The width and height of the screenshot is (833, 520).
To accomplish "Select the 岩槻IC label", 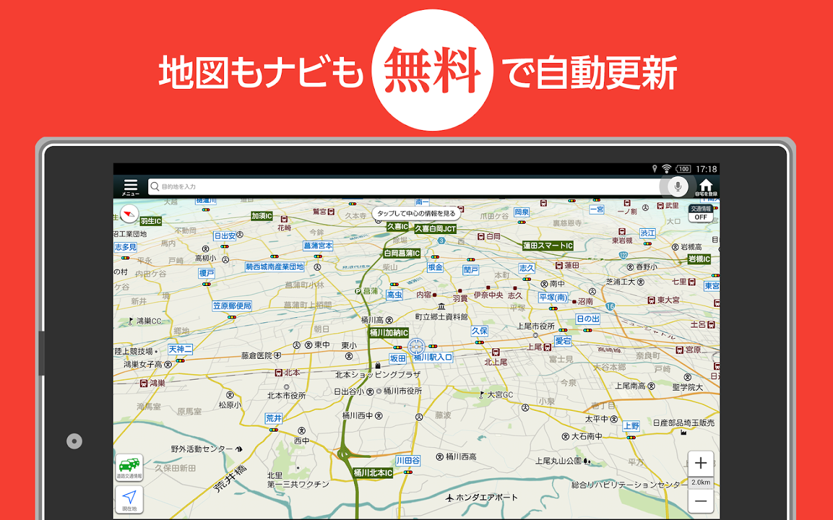I will (699, 259).
